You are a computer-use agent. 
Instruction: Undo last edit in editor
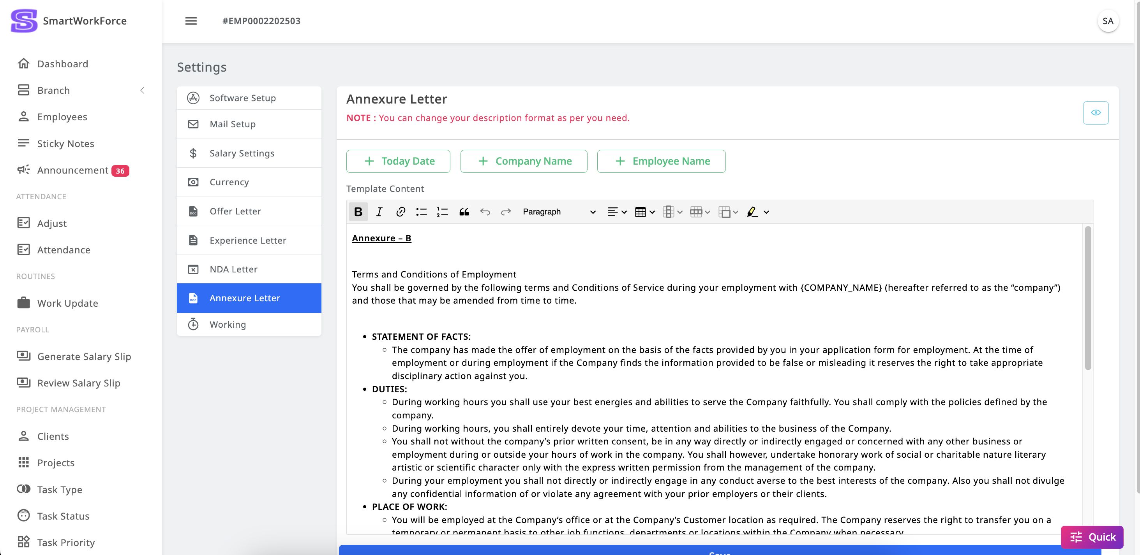[x=485, y=212]
